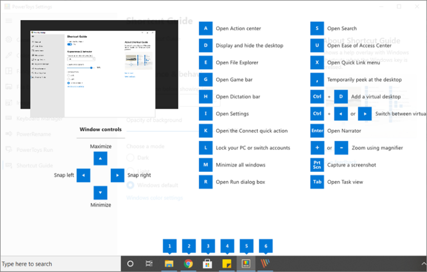427x272 pixels.
Task: Show hidden icons with the tray chevron
Action: (424, 264)
